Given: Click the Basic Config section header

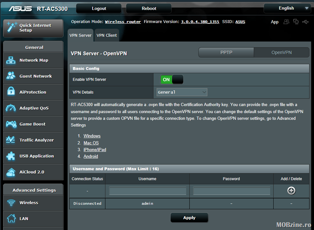Looking at the screenshot, I should (x=189, y=69).
